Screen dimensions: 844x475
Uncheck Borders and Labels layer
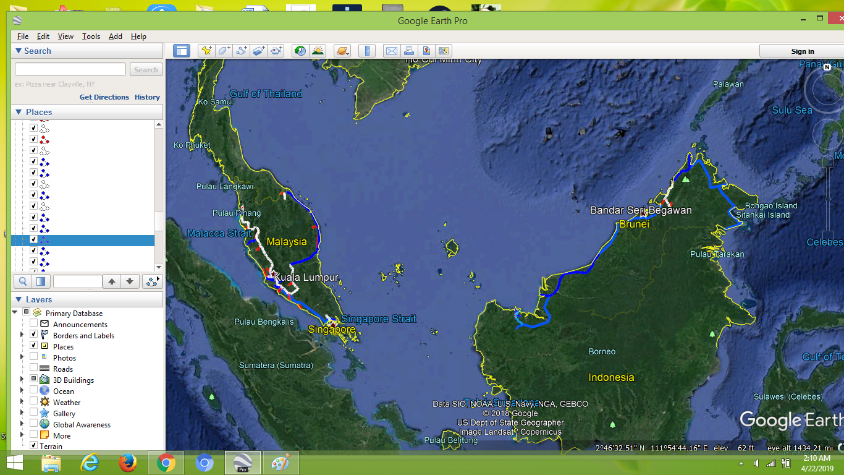tap(33, 335)
